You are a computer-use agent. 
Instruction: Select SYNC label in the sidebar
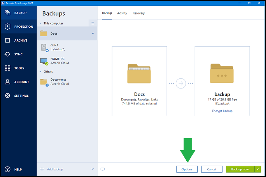click(18, 54)
